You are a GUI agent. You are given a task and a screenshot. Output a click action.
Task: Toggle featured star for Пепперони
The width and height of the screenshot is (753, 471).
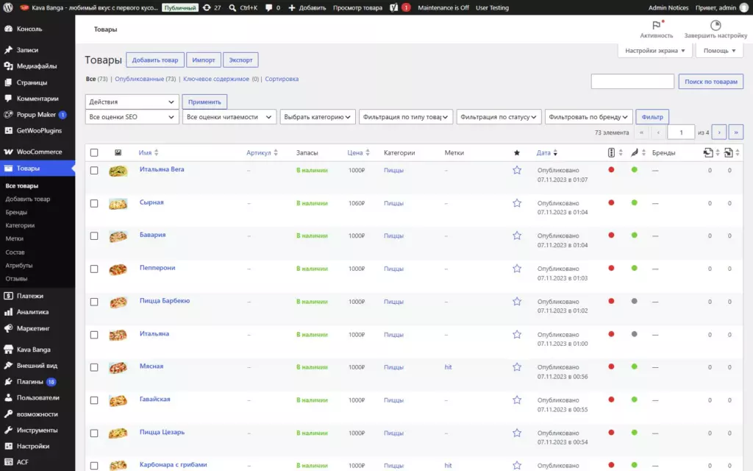pyautogui.click(x=517, y=269)
